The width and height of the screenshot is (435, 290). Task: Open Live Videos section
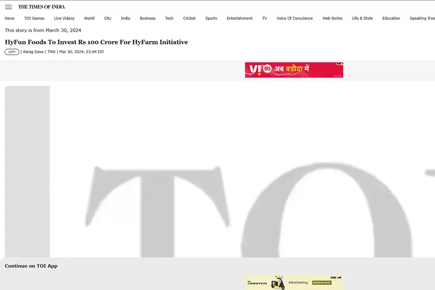point(64,18)
